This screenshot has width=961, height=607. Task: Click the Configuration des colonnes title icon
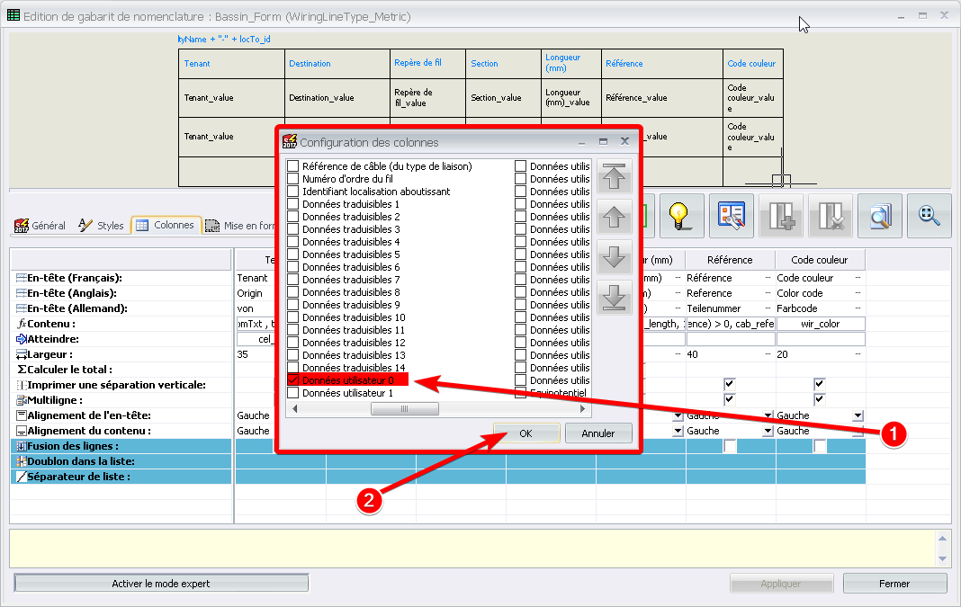point(289,141)
